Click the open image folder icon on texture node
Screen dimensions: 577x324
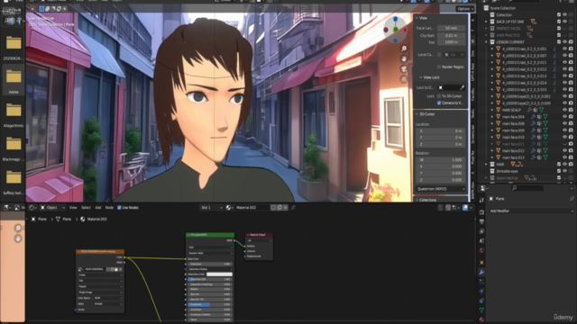tap(116, 269)
